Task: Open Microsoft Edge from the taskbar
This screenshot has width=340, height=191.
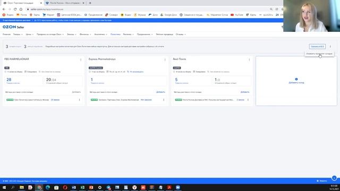Action: click(48, 187)
